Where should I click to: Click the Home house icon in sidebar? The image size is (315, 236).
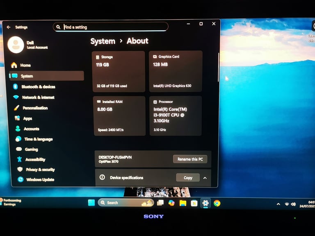point(14,65)
